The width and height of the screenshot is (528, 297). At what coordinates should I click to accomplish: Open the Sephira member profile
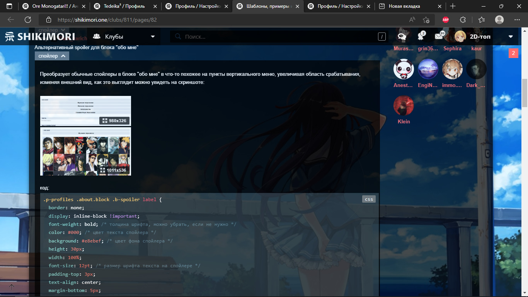coord(452,49)
